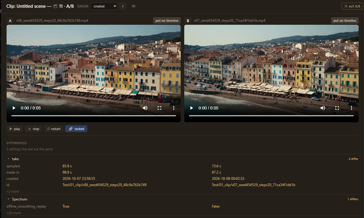Viewport: 364px width, 218px height.
Task: Enter fullscreen on video B
Action: [x=337, y=108]
